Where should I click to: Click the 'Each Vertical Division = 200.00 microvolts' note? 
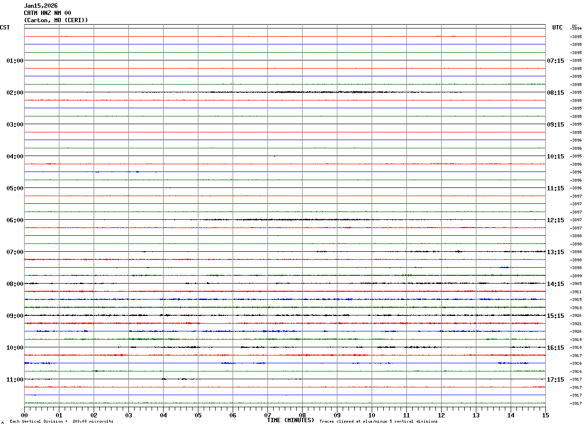click(61, 422)
